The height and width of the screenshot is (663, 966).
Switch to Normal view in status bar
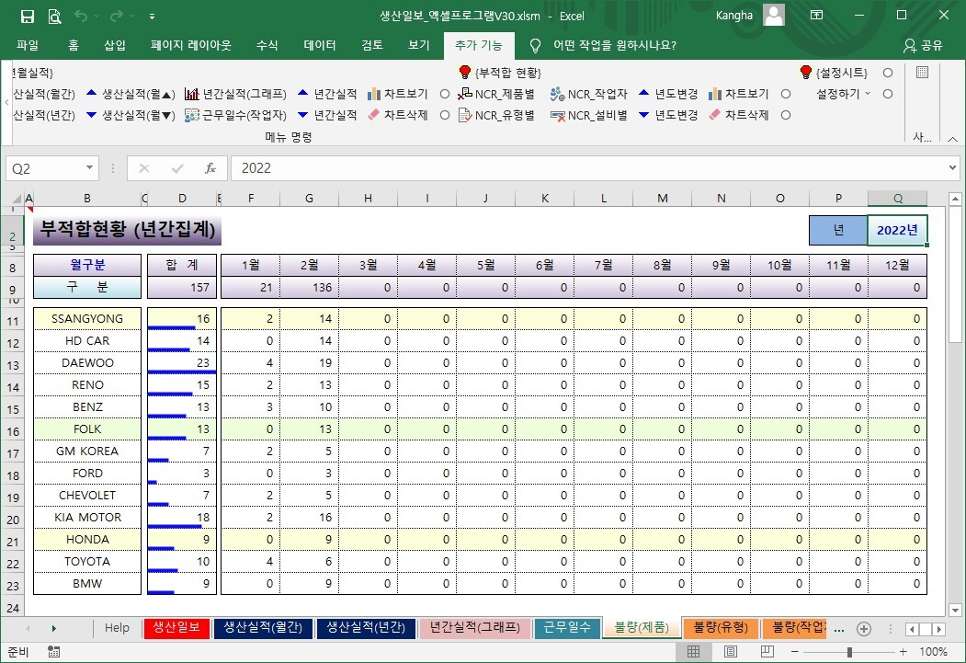(693, 651)
